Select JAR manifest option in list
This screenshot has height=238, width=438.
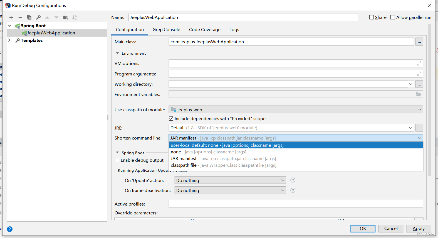[x=296, y=158]
